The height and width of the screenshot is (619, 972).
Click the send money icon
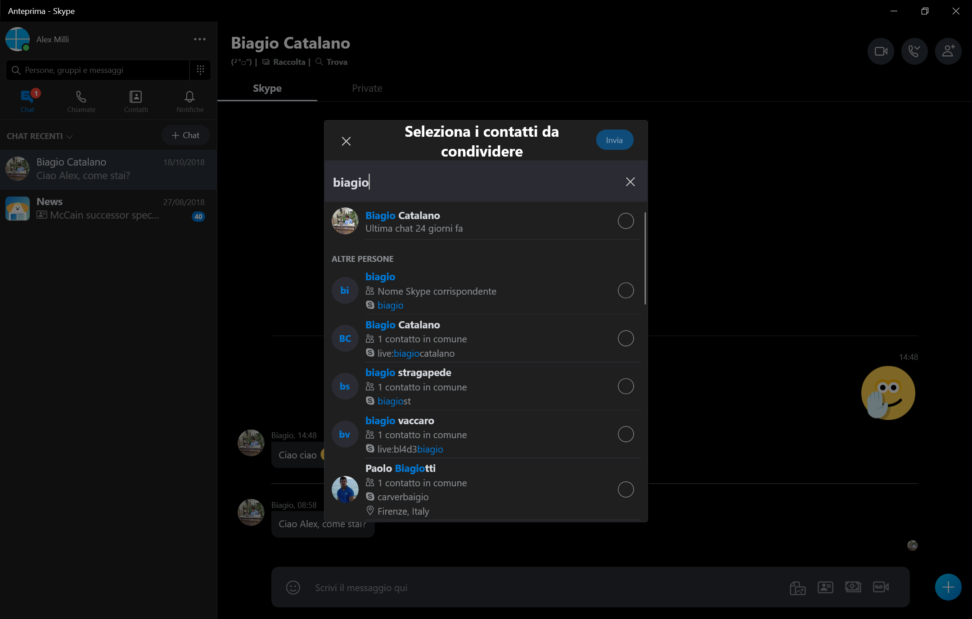pyautogui.click(x=853, y=587)
